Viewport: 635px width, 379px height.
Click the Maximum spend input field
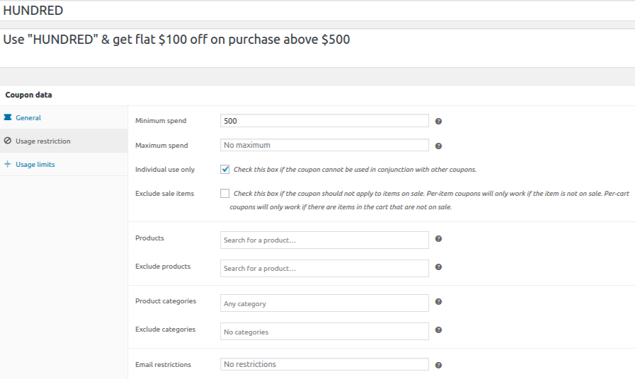pyautogui.click(x=324, y=145)
